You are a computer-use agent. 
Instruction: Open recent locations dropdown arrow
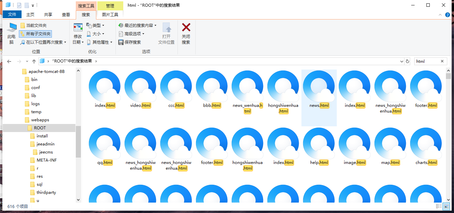point(28,61)
